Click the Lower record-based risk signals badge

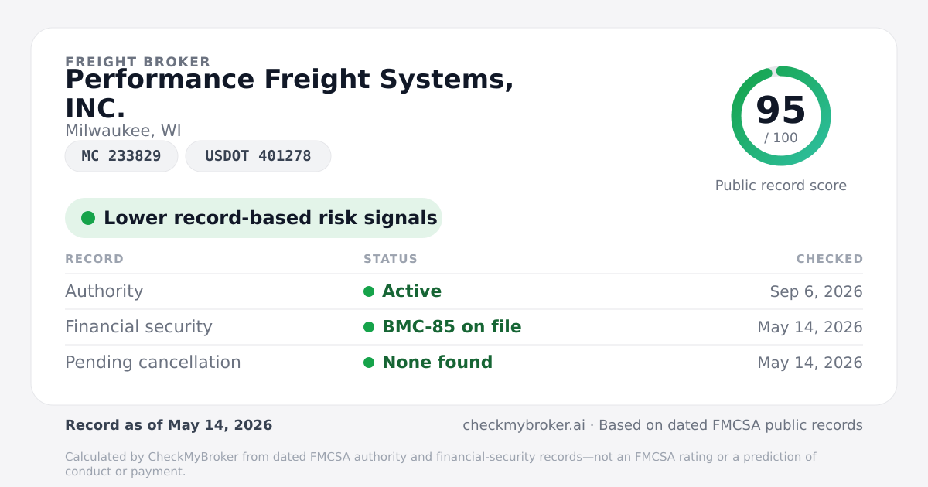pyautogui.click(x=254, y=218)
